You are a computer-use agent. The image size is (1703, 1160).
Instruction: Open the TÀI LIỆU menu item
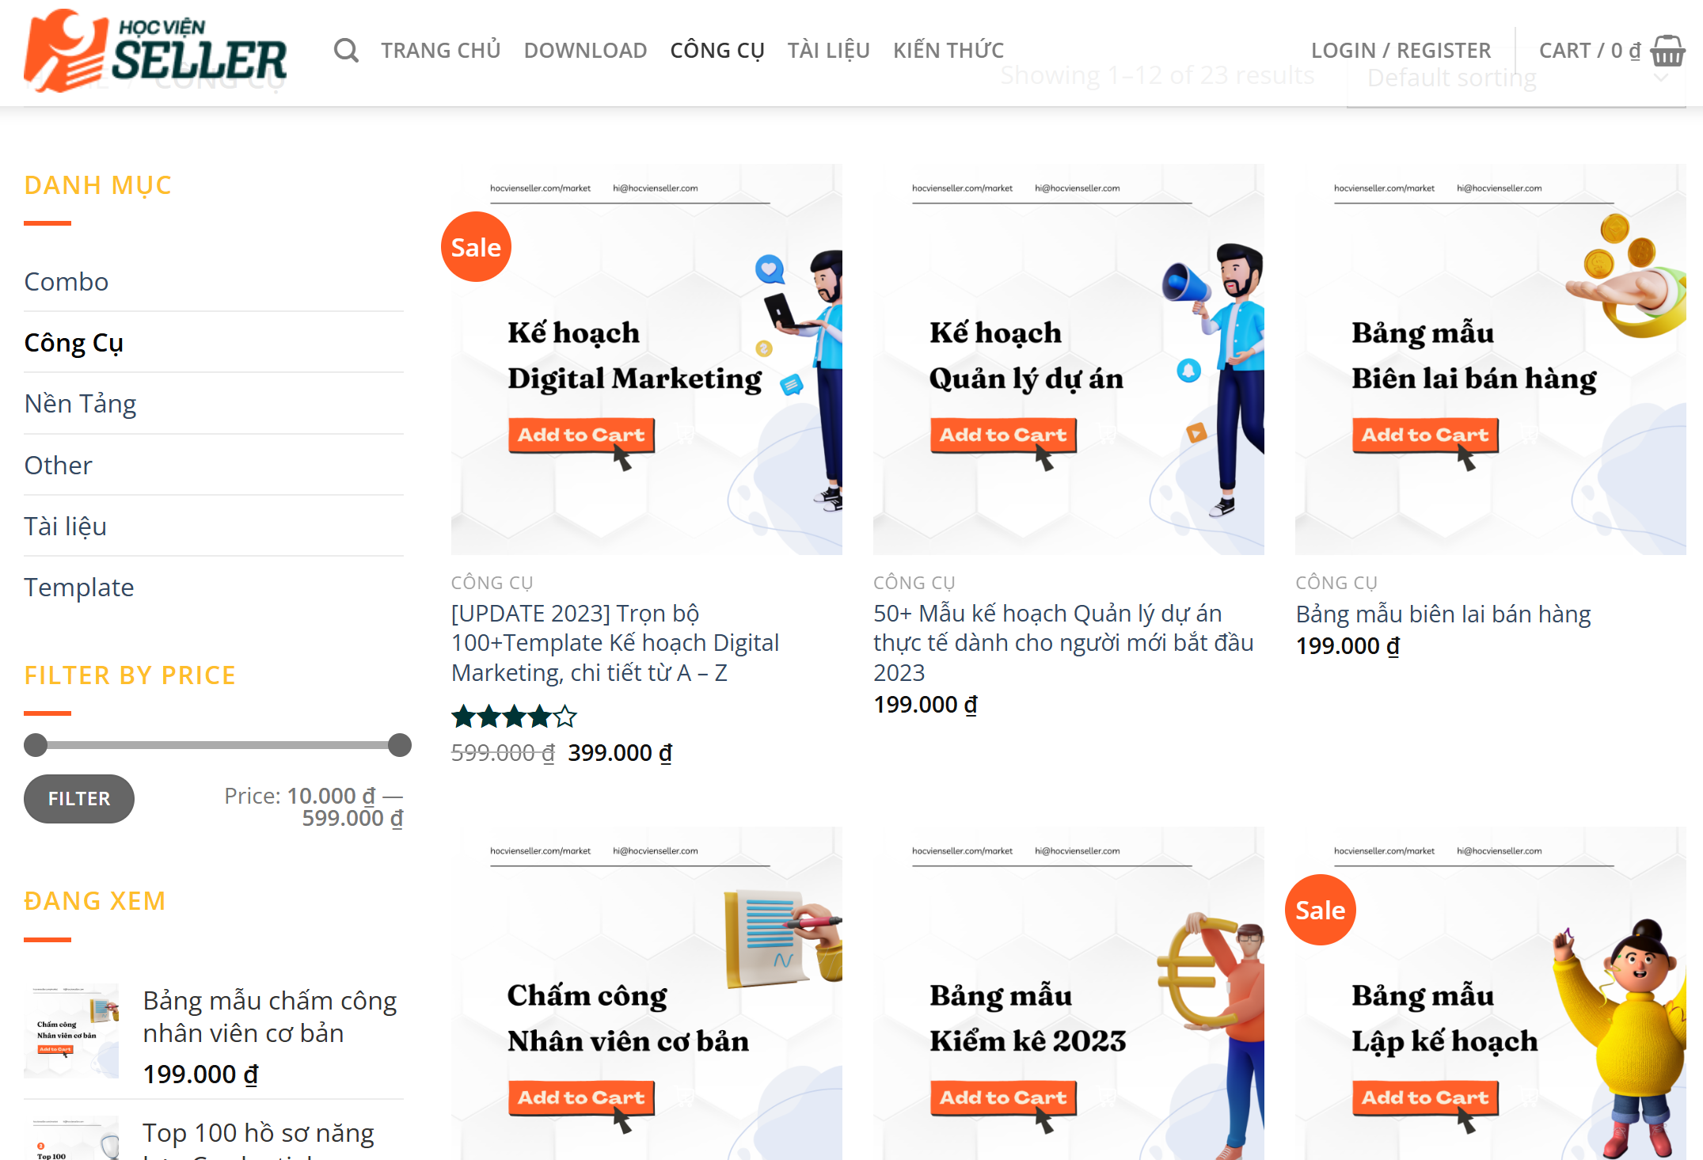[828, 51]
